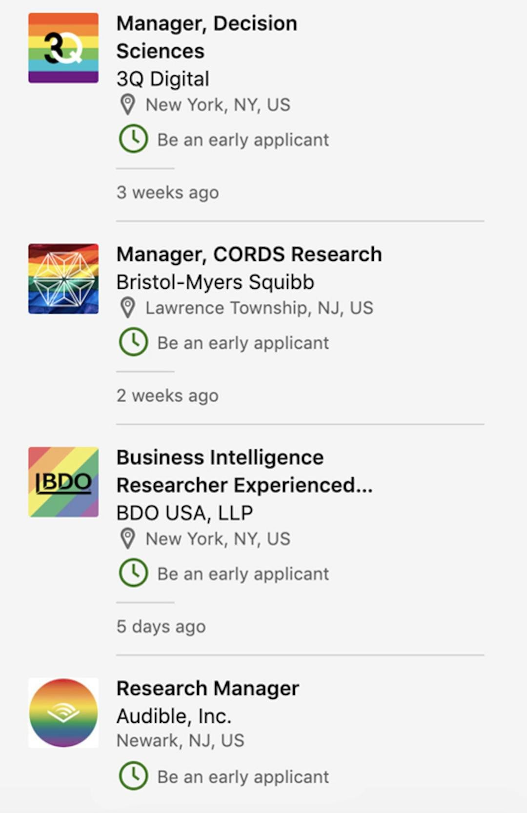Click the location pin in BDO listing
Viewport: 527px width, 813px height.
click(x=128, y=539)
